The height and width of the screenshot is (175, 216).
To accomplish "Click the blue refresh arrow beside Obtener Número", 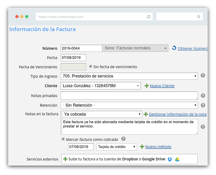I will pyautogui.click(x=174, y=48).
